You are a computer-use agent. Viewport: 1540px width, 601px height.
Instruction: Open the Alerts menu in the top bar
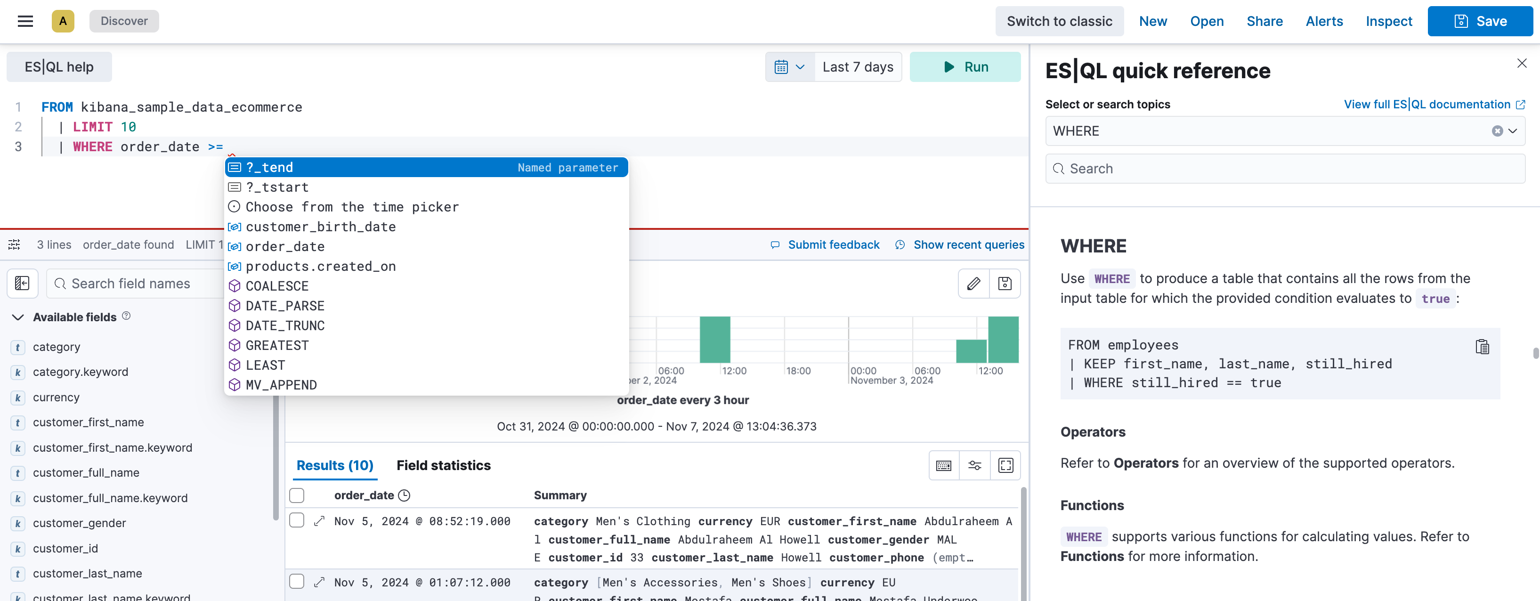(x=1324, y=21)
